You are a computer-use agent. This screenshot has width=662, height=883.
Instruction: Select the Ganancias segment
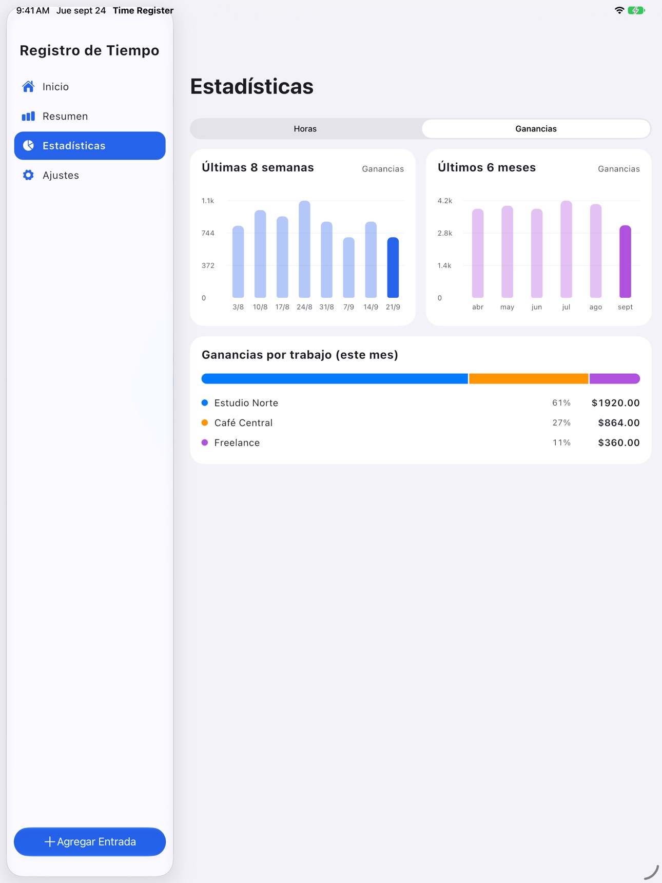click(536, 129)
